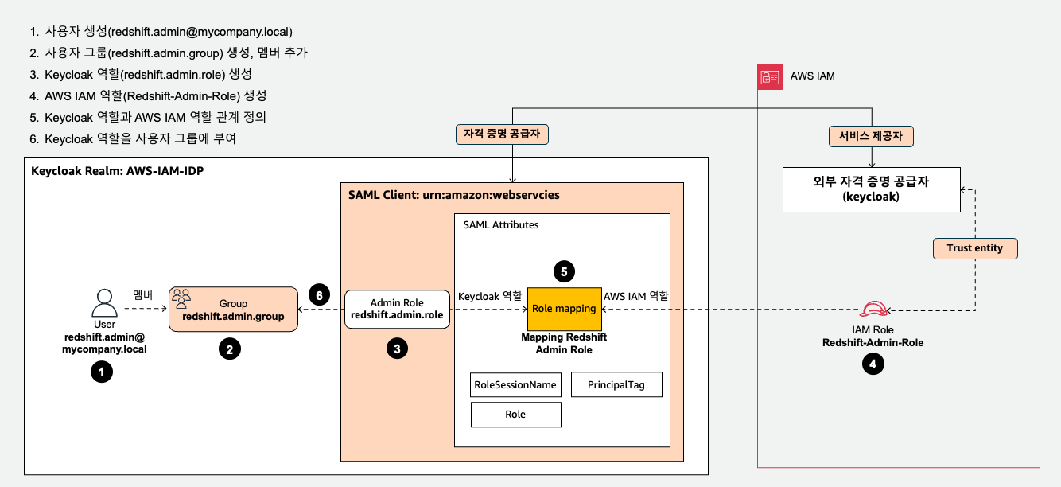Click the 외부 자격 증명 공급자 (keycloak) box
Viewport: 1061px width, 487px height.
[872, 189]
